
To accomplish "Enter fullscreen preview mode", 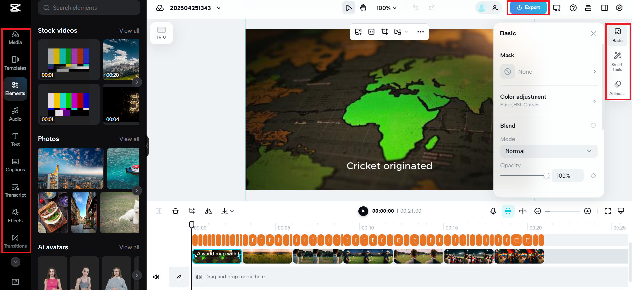I will coord(608,211).
